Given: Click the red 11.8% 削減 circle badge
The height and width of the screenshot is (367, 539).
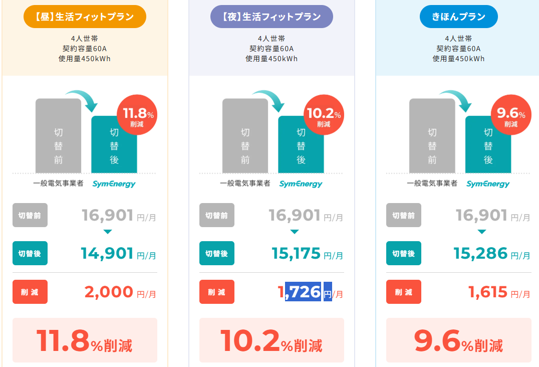Looking at the screenshot, I should click(137, 115).
